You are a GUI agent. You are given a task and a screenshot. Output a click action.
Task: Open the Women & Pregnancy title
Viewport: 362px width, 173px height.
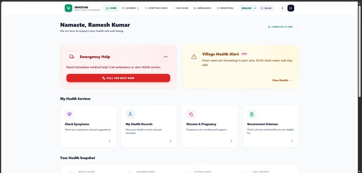pyautogui.click(x=201, y=124)
